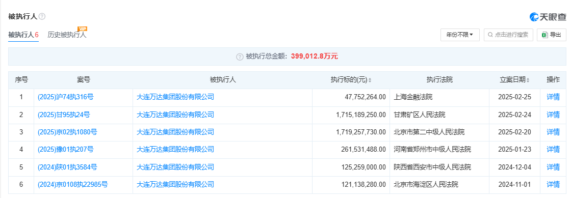Screen dimensions: 571x198
Task: Sort by 执行标的(元) column arrows
Action: (370, 80)
